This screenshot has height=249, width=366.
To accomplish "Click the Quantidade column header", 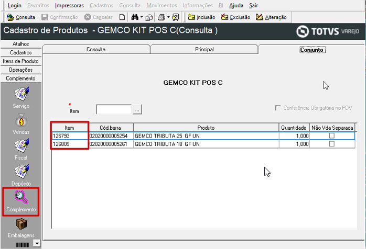I will pos(294,128).
